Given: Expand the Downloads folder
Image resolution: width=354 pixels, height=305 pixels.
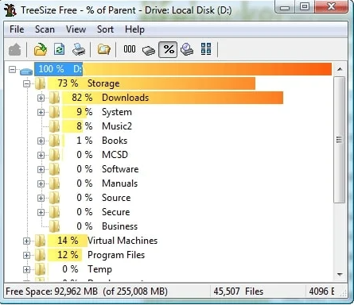Looking at the screenshot, I should tap(41, 98).
